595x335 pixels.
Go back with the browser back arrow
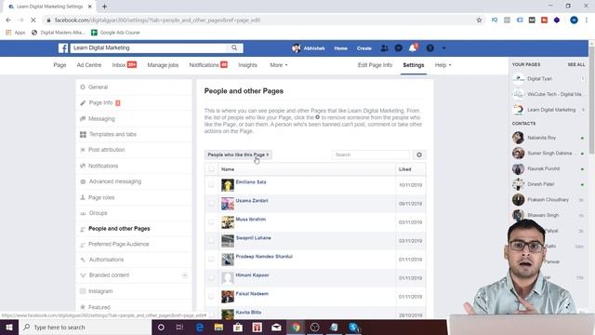tap(8, 20)
